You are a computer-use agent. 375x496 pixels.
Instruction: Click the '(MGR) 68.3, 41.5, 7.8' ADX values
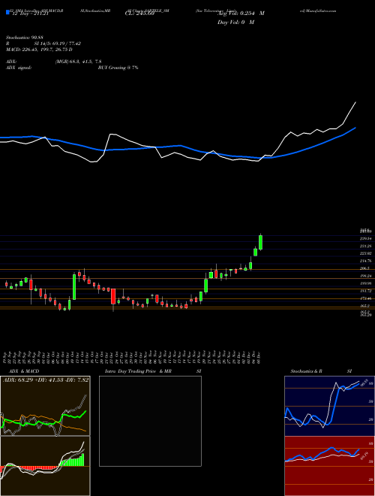[78, 62]
